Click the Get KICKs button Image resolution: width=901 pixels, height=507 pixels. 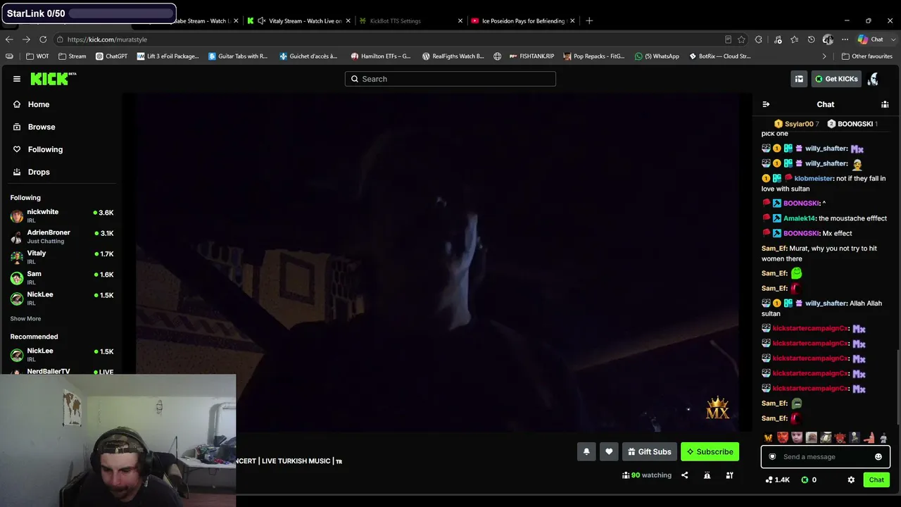(836, 79)
